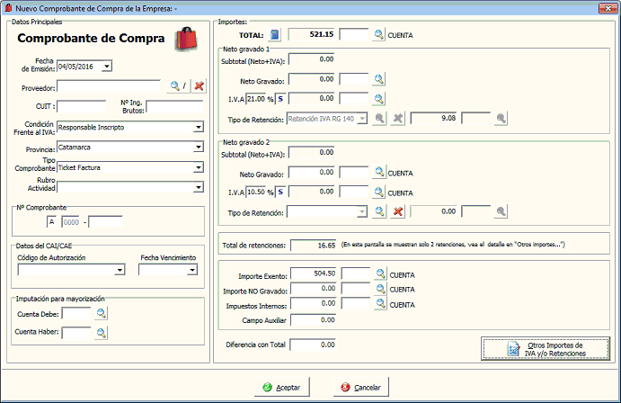Screen dimensions: 621x403
Task: Search supplier with Proveedor magnifier icon
Action: (x=174, y=86)
